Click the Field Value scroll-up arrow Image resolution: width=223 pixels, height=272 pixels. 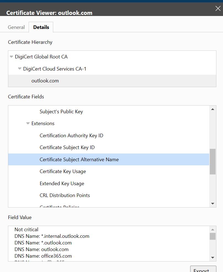[x=213, y=230]
